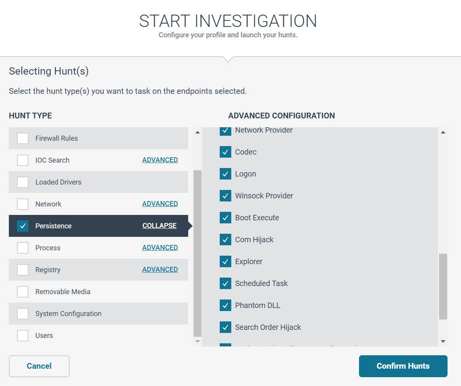Open ADVANCED settings for Network hunt

pyautogui.click(x=160, y=204)
